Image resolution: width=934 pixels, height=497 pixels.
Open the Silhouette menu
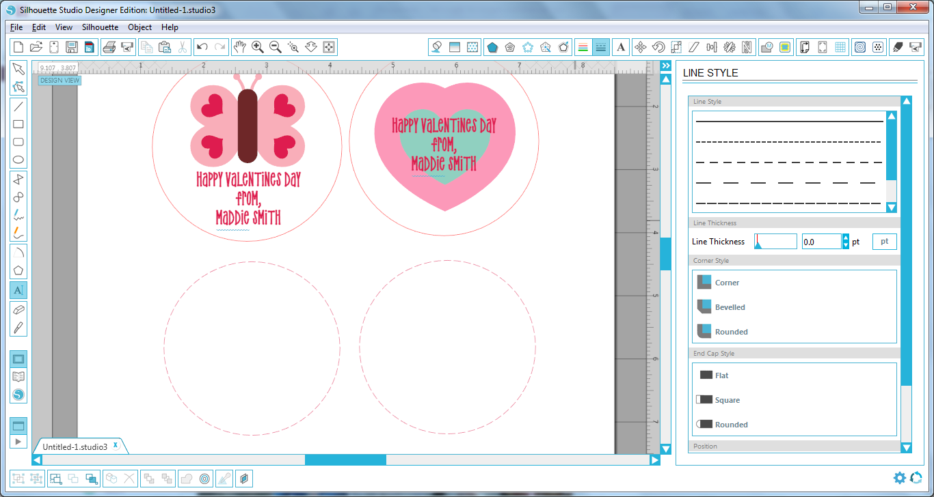coord(100,27)
